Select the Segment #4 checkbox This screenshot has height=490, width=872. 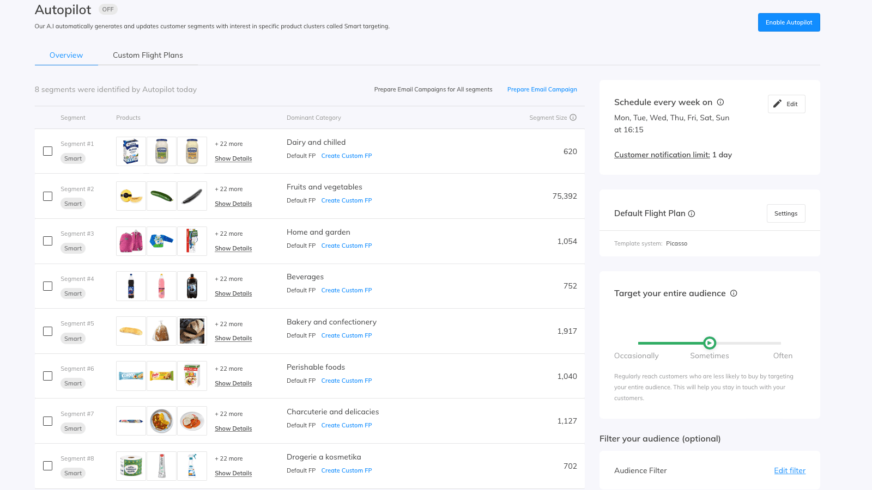pyautogui.click(x=47, y=286)
